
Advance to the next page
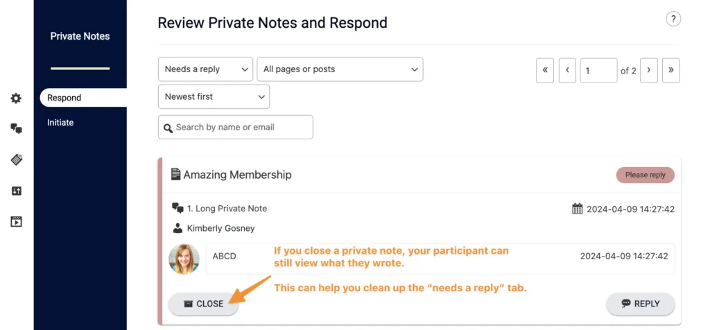[x=649, y=71]
